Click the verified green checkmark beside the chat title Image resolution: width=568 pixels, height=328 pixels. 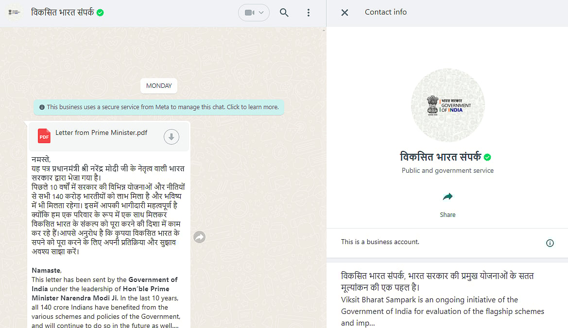[x=100, y=13]
